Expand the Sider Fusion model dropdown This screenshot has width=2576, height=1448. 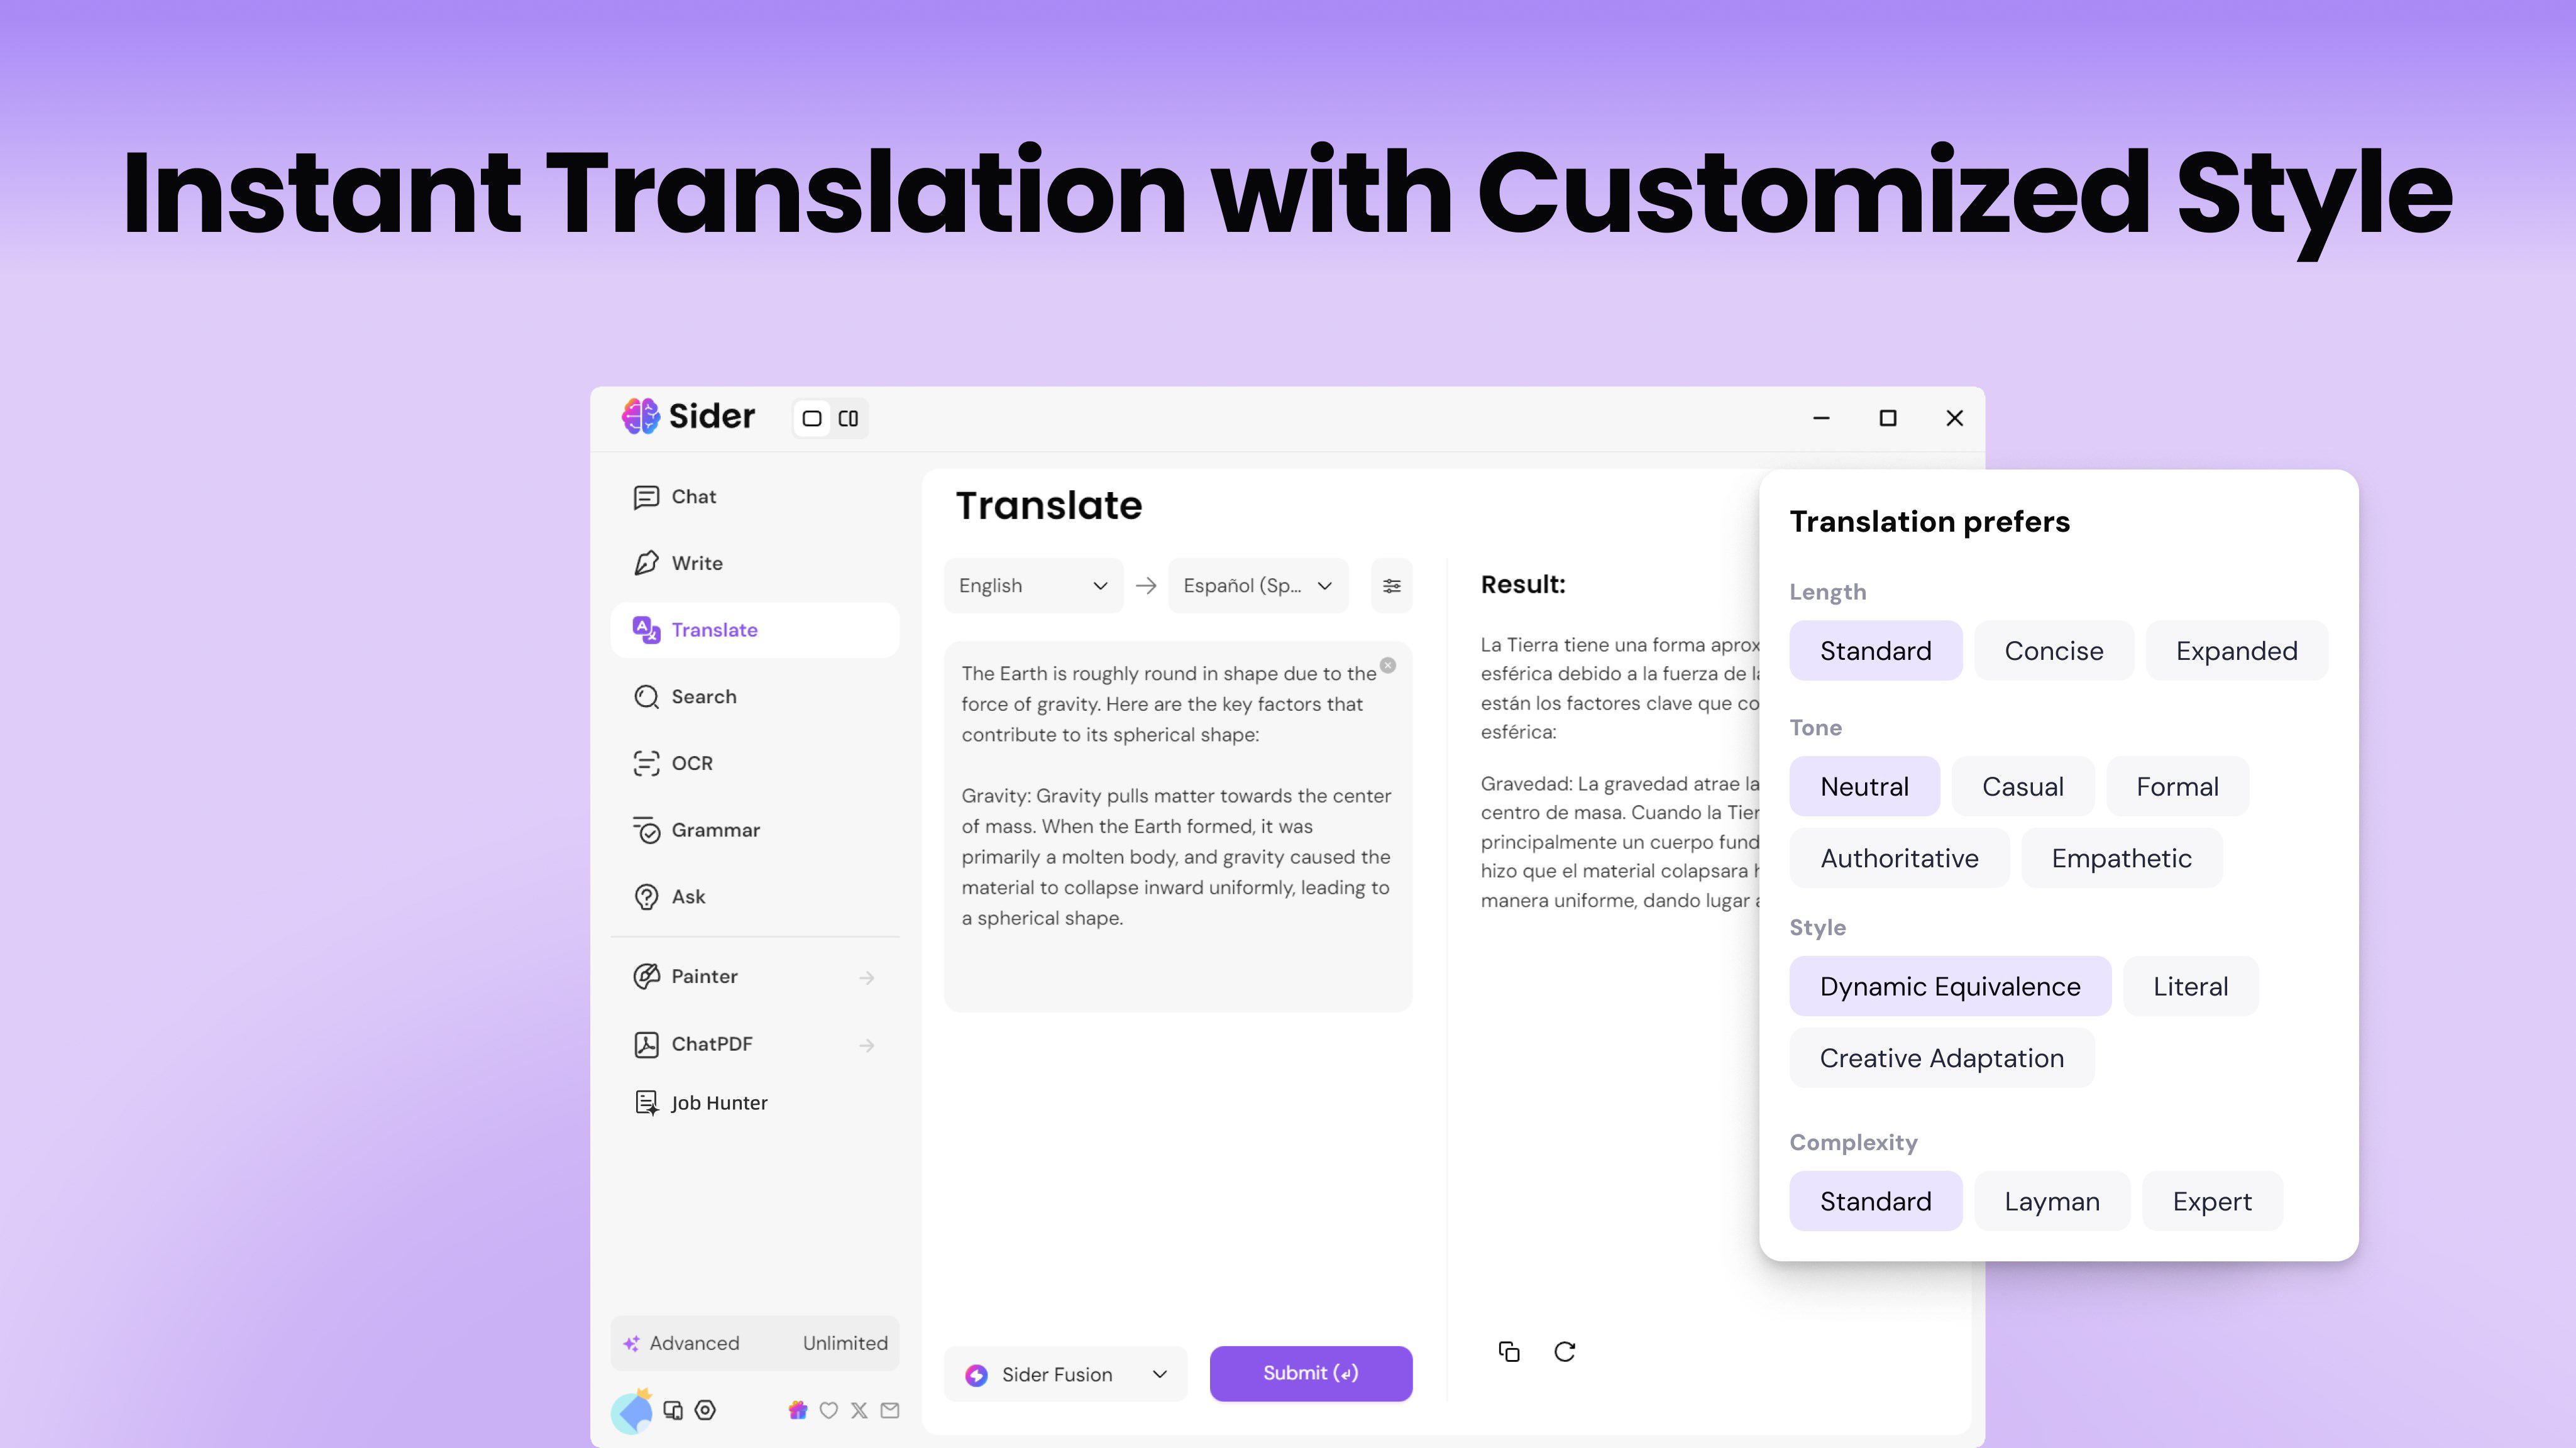(1065, 1374)
